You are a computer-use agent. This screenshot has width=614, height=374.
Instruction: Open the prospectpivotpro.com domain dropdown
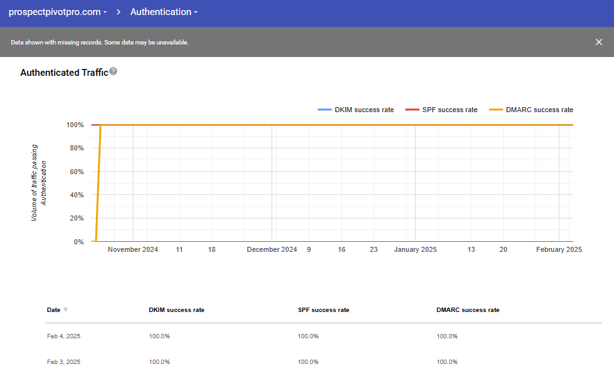58,12
